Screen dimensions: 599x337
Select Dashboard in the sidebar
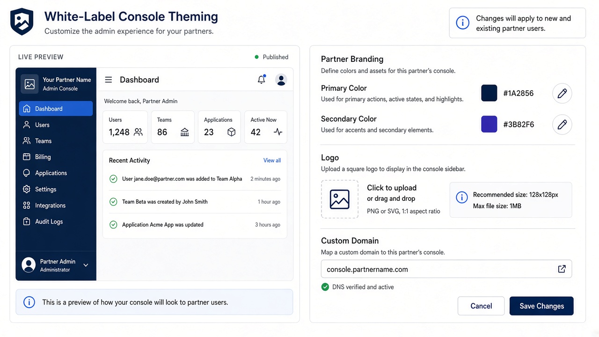[x=56, y=109]
